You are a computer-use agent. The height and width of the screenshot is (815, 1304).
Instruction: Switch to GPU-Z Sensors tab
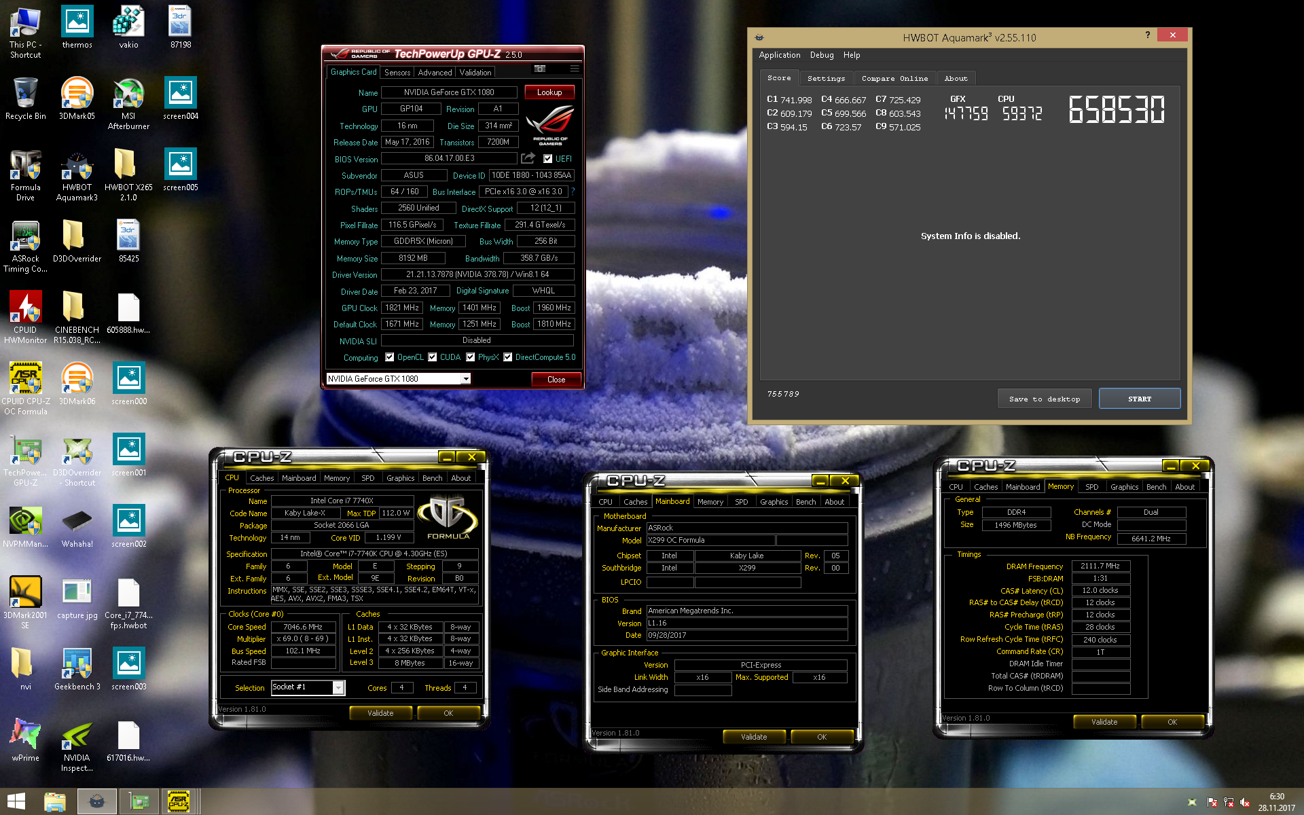[x=397, y=73]
